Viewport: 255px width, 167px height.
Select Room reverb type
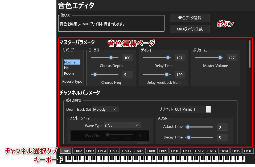72,73
